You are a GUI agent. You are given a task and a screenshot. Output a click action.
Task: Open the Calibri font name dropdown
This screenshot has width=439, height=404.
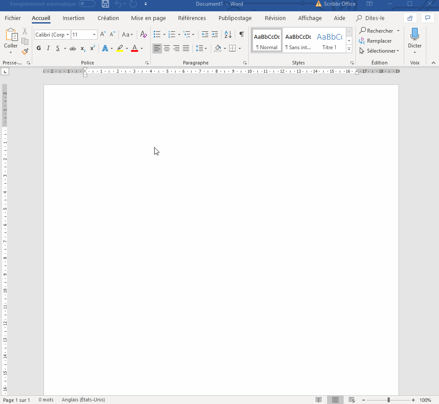click(68, 35)
